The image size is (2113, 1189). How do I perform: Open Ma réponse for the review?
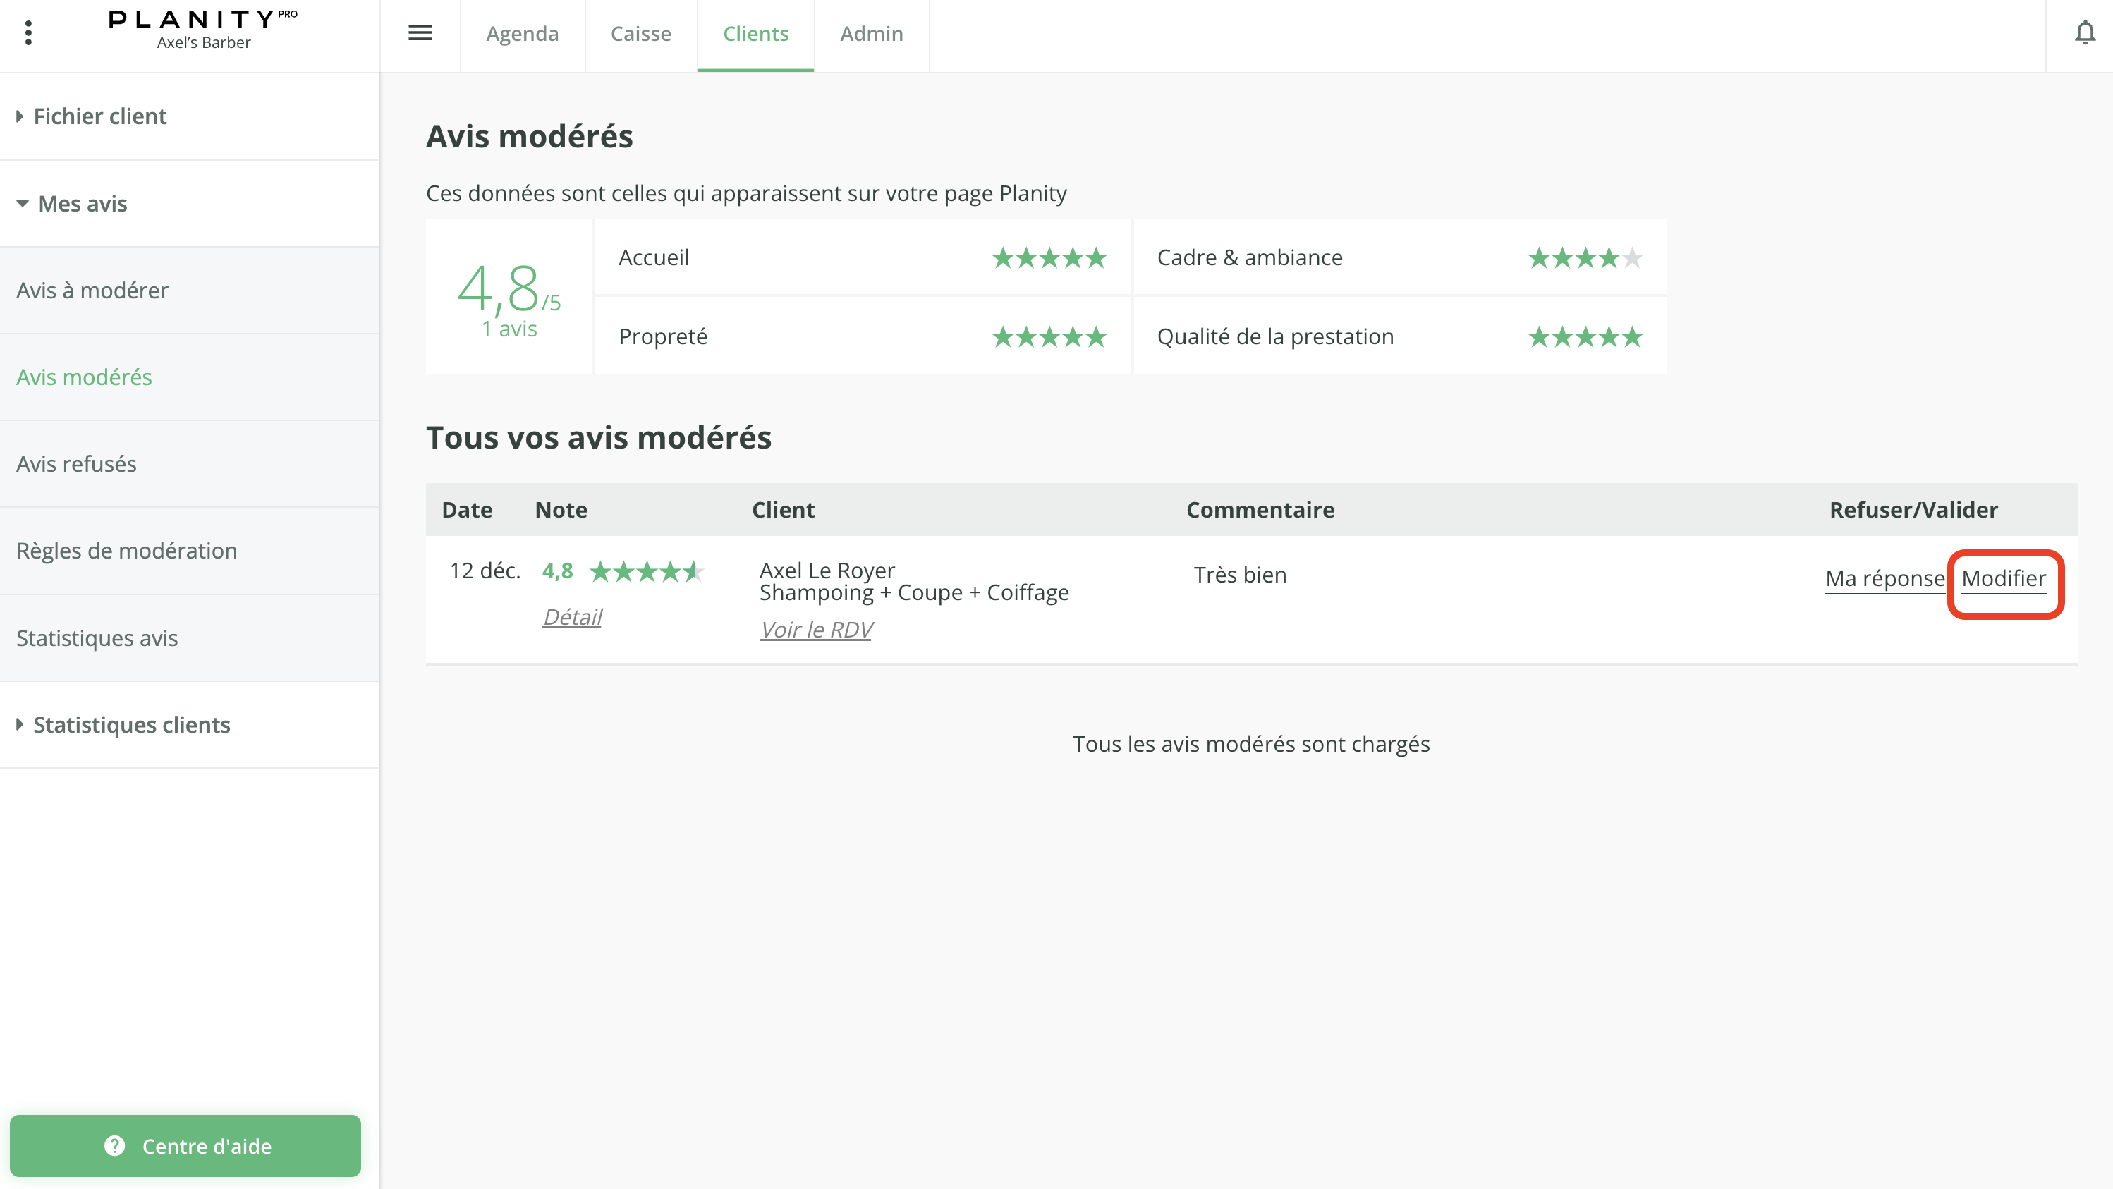click(x=1884, y=579)
